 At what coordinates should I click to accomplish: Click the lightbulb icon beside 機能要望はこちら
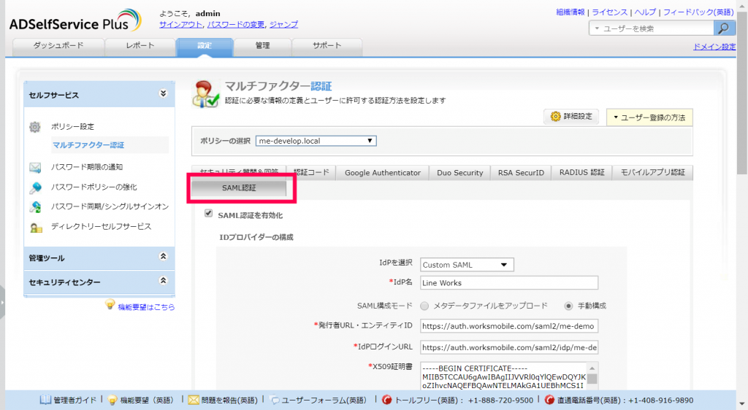tap(110, 304)
